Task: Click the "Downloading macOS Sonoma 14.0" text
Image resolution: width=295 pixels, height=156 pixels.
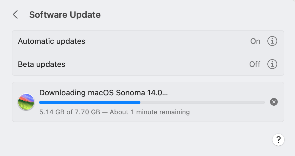Action: [103, 93]
